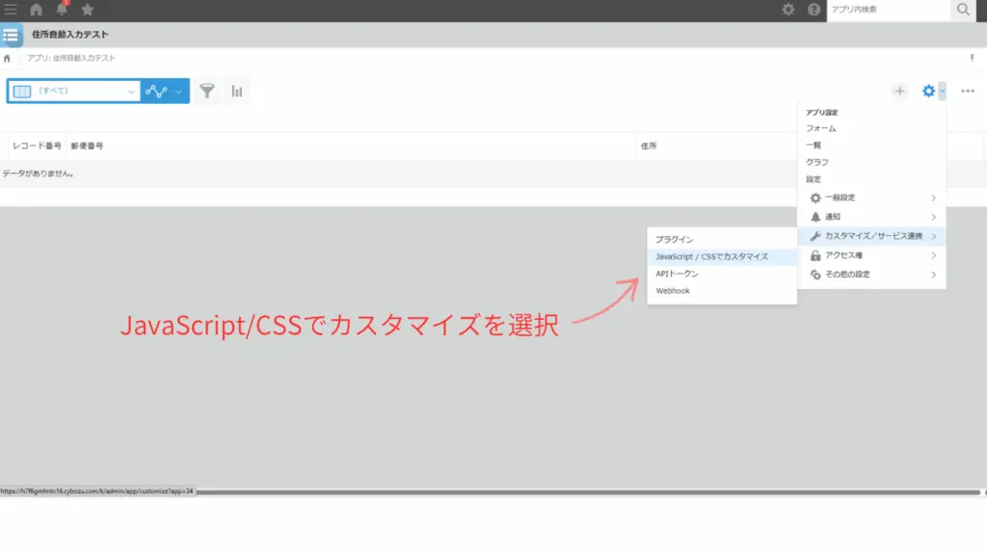Viewport: 987px width, 555px height.
Task: Click the magnifying glass search icon
Action: click(962, 10)
